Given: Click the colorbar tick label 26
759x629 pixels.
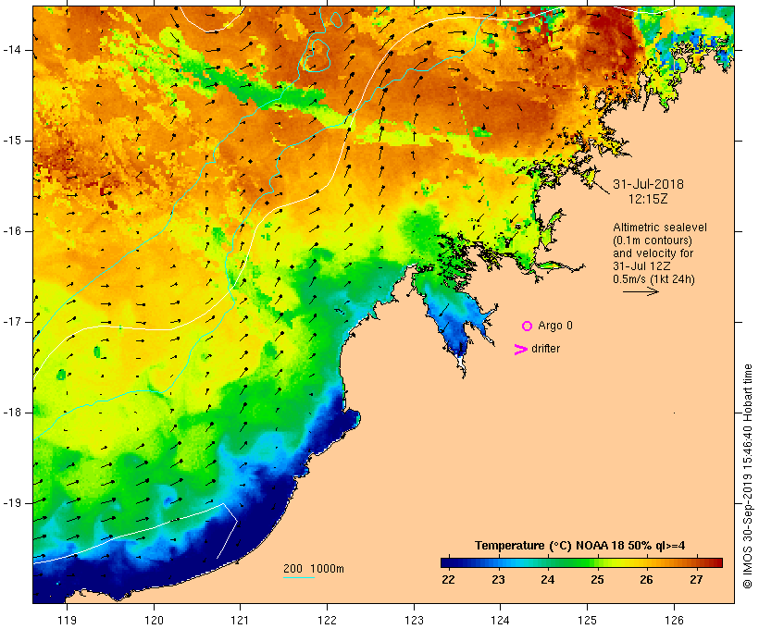Looking at the screenshot, I should (647, 580).
